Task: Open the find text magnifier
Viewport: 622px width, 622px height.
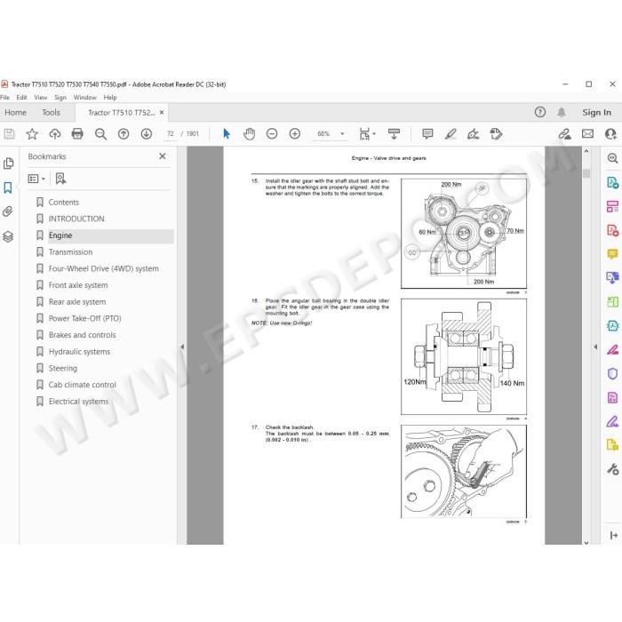Action: pos(100,134)
